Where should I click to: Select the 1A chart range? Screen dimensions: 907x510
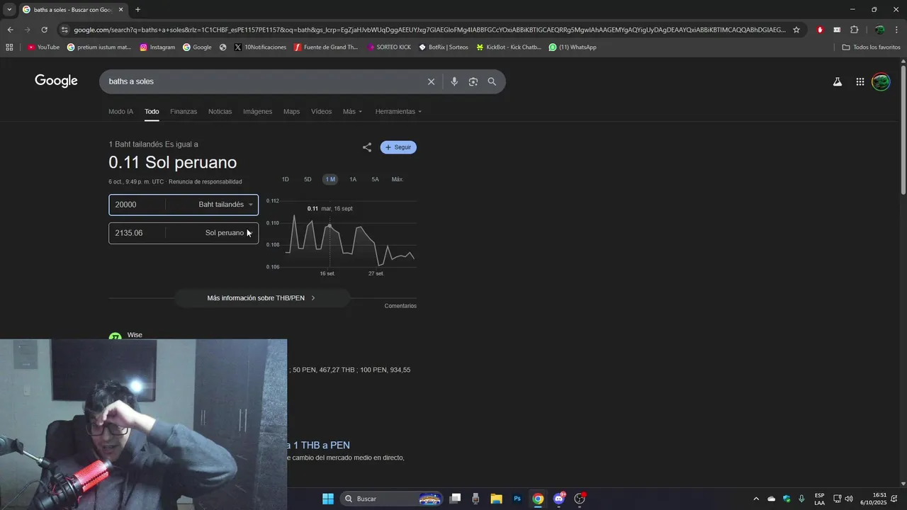pyautogui.click(x=353, y=179)
